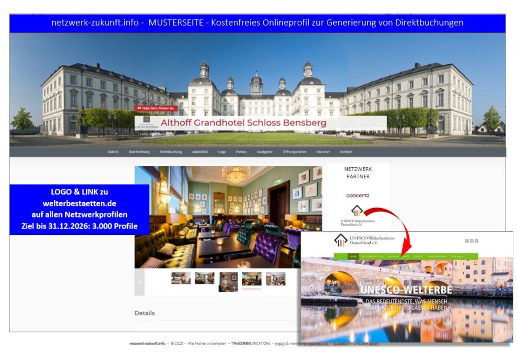Open the HOME tab on the UNESCO site
The image size is (517, 353).
tap(354, 257)
